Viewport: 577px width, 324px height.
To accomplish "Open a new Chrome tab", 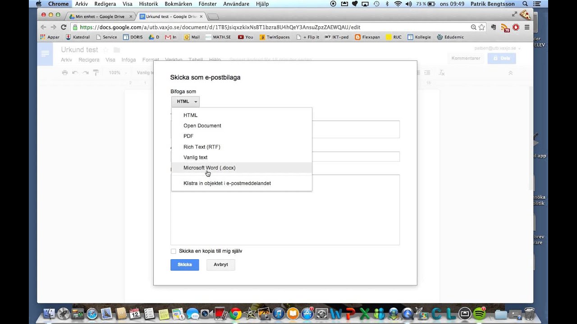I will (213, 17).
